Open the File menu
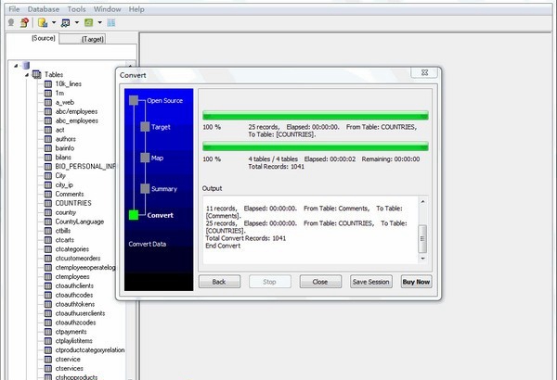The image size is (557, 380). (x=14, y=9)
